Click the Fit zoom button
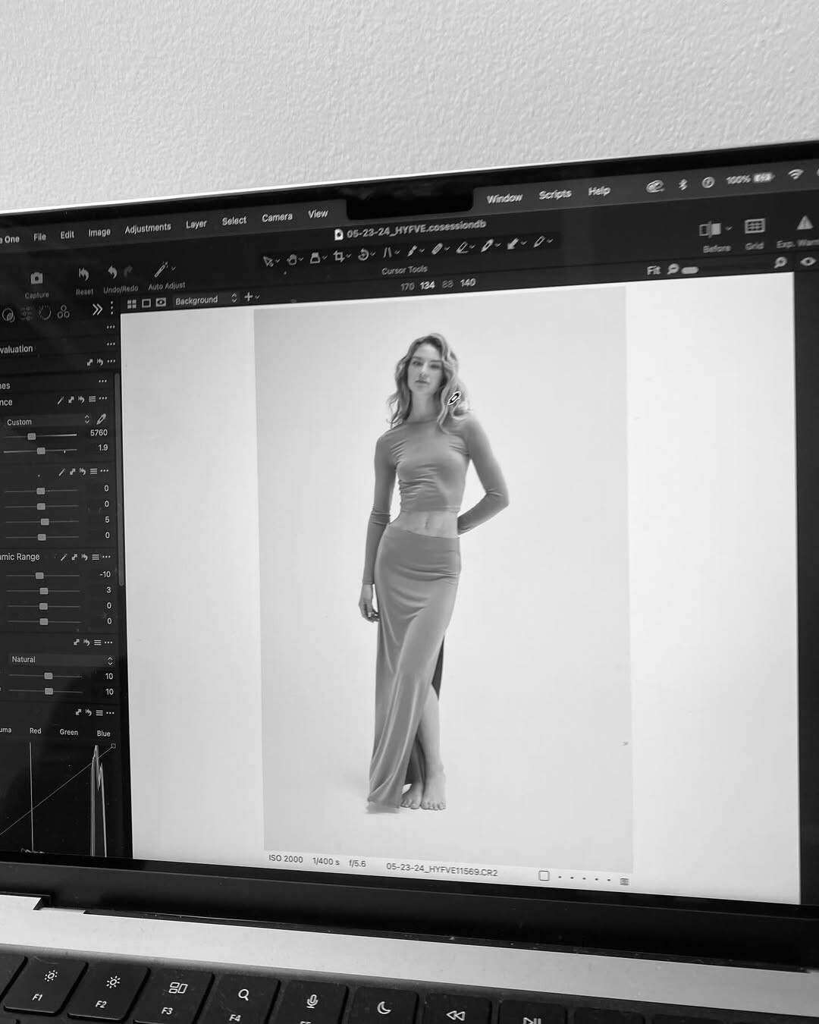Screen dimensions: 819x1024 click(x=654, y=271)
